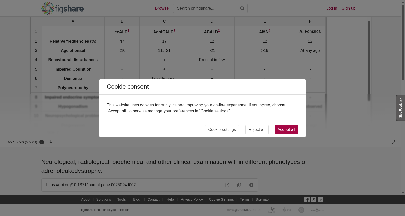Open Cookie settings in the consent dialog
Screen dimensions: 405x216
[x=222, y=130]
